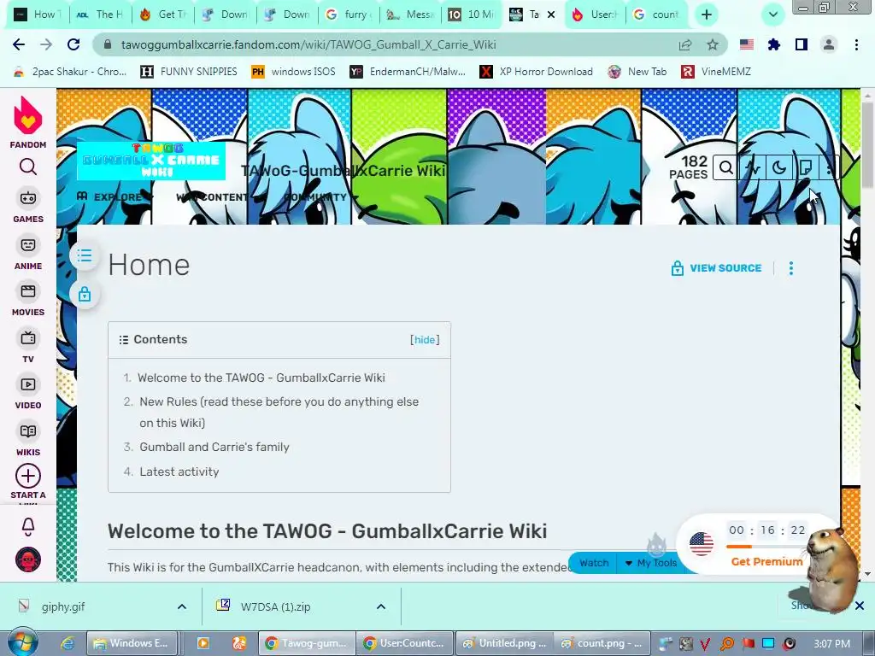Hide the Contents box
Viewport: 875px width, 656px height.
click(x=425, y=340)
